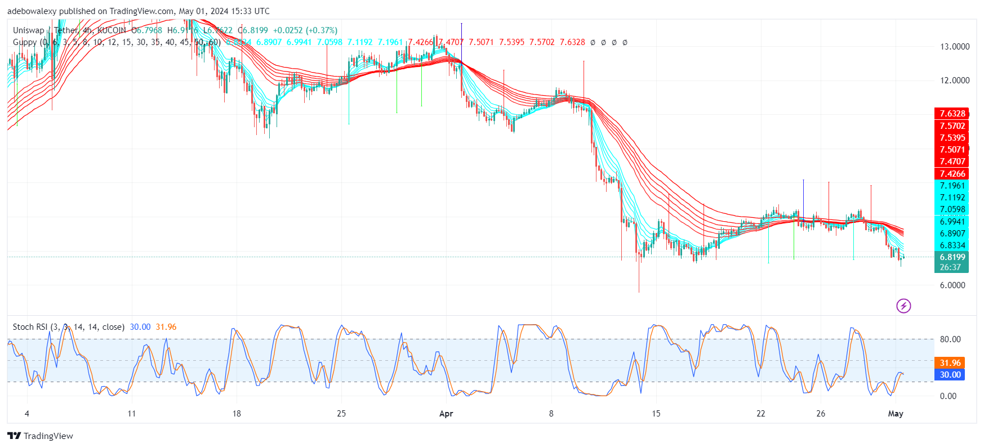Screen dimensions: 984x448
Task: Click the blue 30.00 Stoch RSI label
Action: coord(950,375)
